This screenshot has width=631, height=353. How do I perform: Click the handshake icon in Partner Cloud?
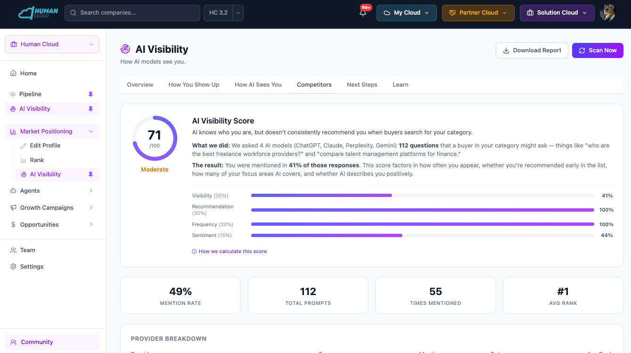point(452,13)
